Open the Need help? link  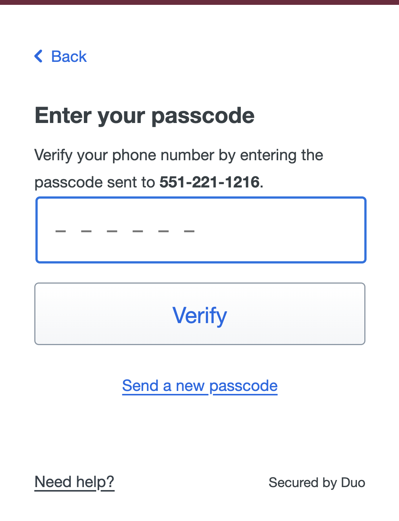point(74,482)
